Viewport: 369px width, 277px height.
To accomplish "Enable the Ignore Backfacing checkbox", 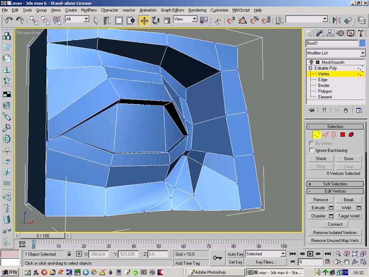I will [x=311, y=150].
